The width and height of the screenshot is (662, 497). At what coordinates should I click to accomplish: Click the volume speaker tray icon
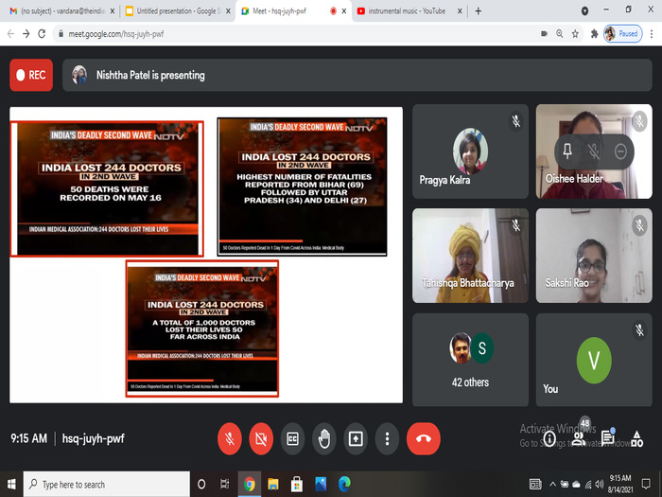pyautogui.click(x=599, y=485)
